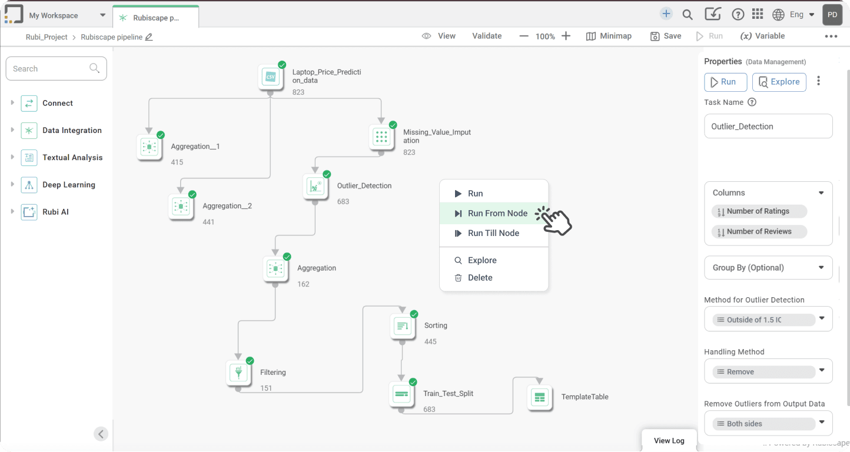Click the Task Name input field
The width and height of the screenshot is (850, 452).
[768, 127]
